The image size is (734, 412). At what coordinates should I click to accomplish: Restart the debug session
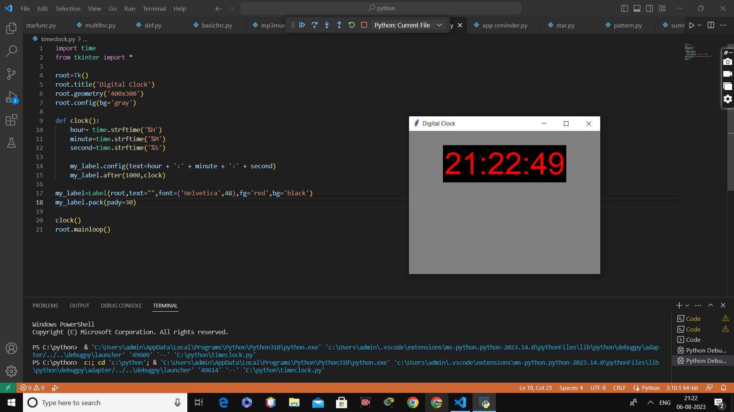352,25
